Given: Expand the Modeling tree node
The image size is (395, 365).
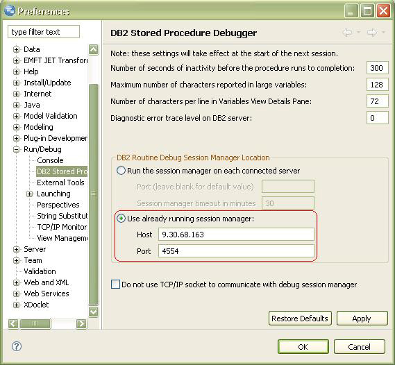Looking at the screenshot, I should 16,127.
